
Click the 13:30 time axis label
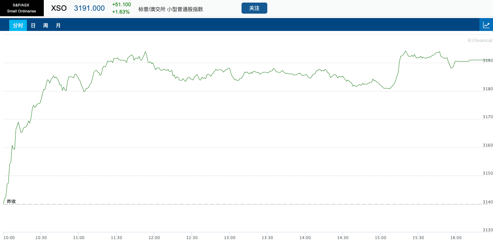tap(267, 238)
